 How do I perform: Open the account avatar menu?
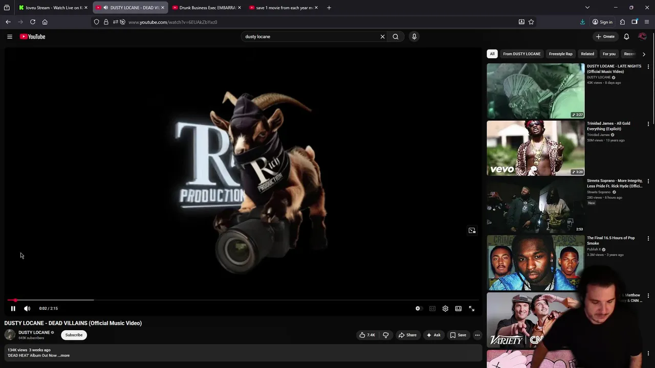point(642,36)
